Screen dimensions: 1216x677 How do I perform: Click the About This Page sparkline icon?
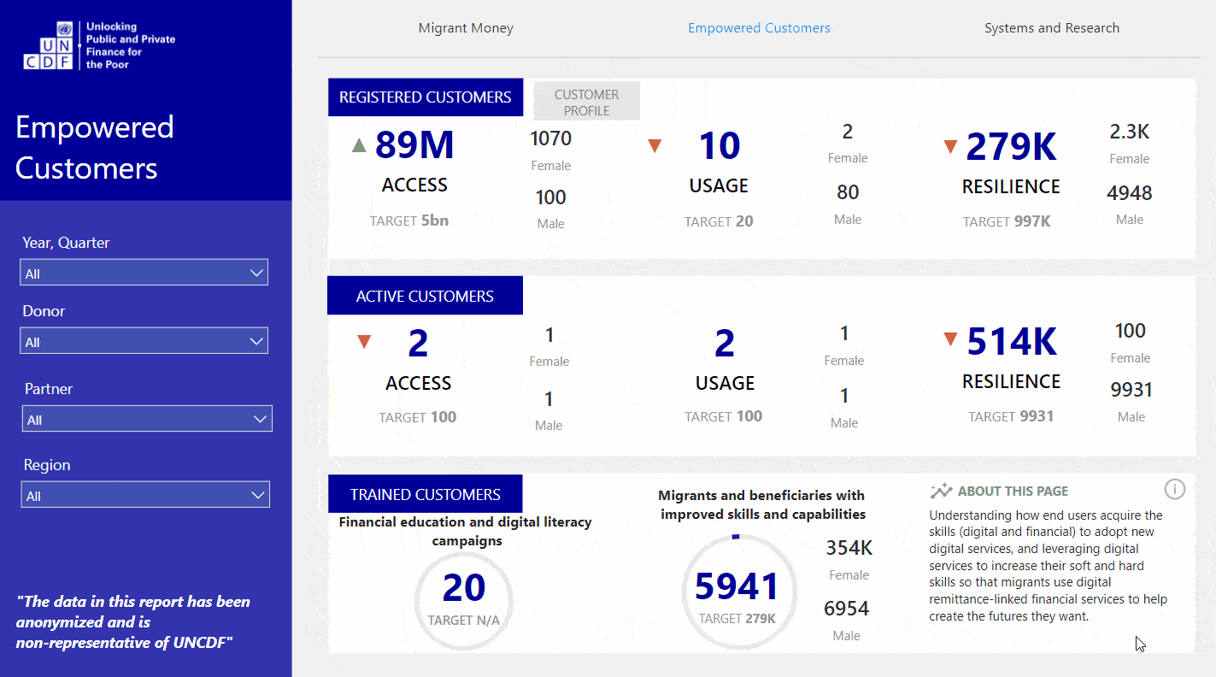coord(941,492)
